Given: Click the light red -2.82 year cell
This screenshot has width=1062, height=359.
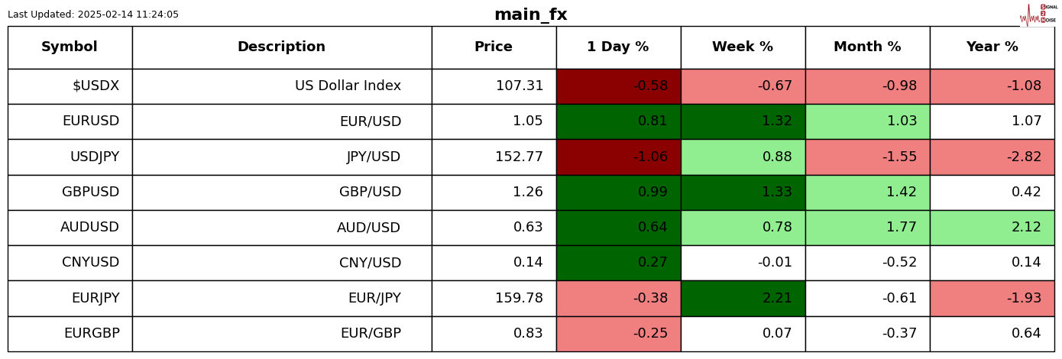Looking at the screenshot, I should [992, 157].
